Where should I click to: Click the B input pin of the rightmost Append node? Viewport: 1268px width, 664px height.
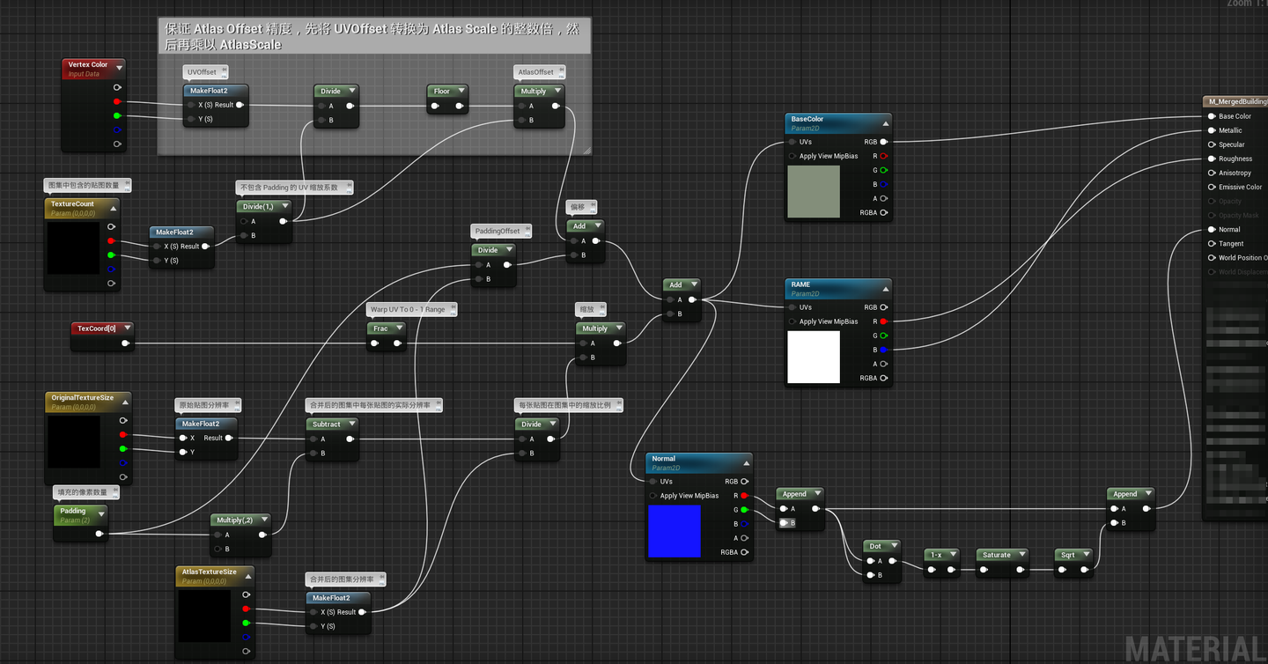[x=1113, y=522]
